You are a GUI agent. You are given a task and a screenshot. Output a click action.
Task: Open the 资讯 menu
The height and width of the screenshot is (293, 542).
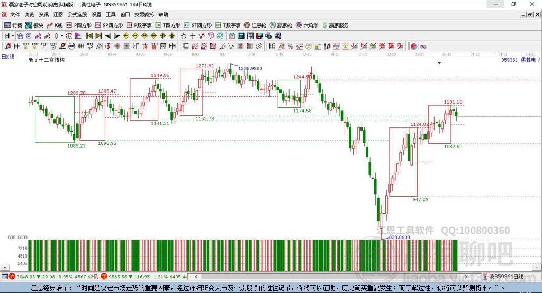tap(43, 14)
